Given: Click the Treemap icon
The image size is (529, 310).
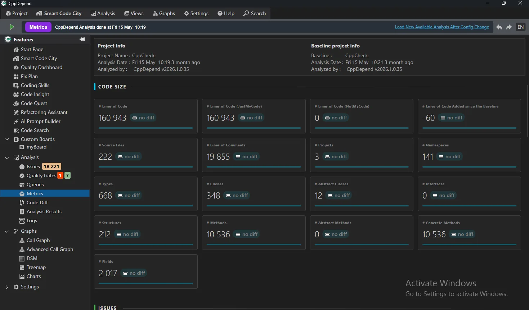Looking at the screenshot, I should click(x=22, y=268).
